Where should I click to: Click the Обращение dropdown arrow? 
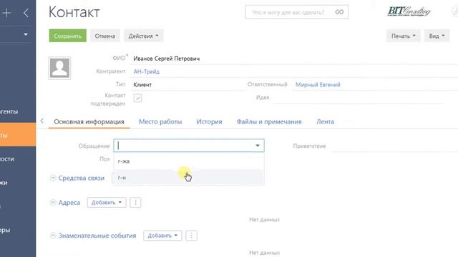click(x=258, y=146)
